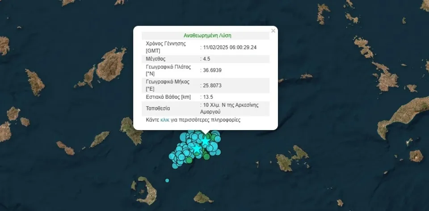Select the lower-left cyan star epicenter marker
Image resolution: width=429 pixels, height=211 pixels.
coord(196,148)
